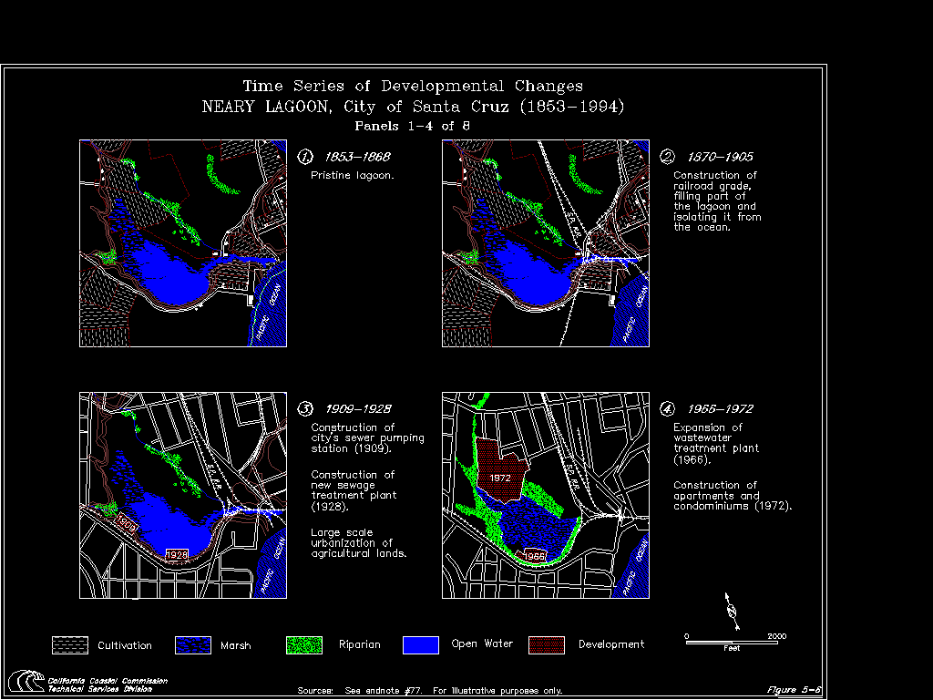Click the "Marsh" legend label
Screen dimensions: 933x700
click(236, 646)
